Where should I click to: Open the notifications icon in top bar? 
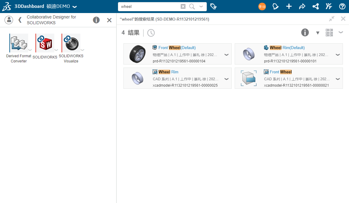[275, 6]
